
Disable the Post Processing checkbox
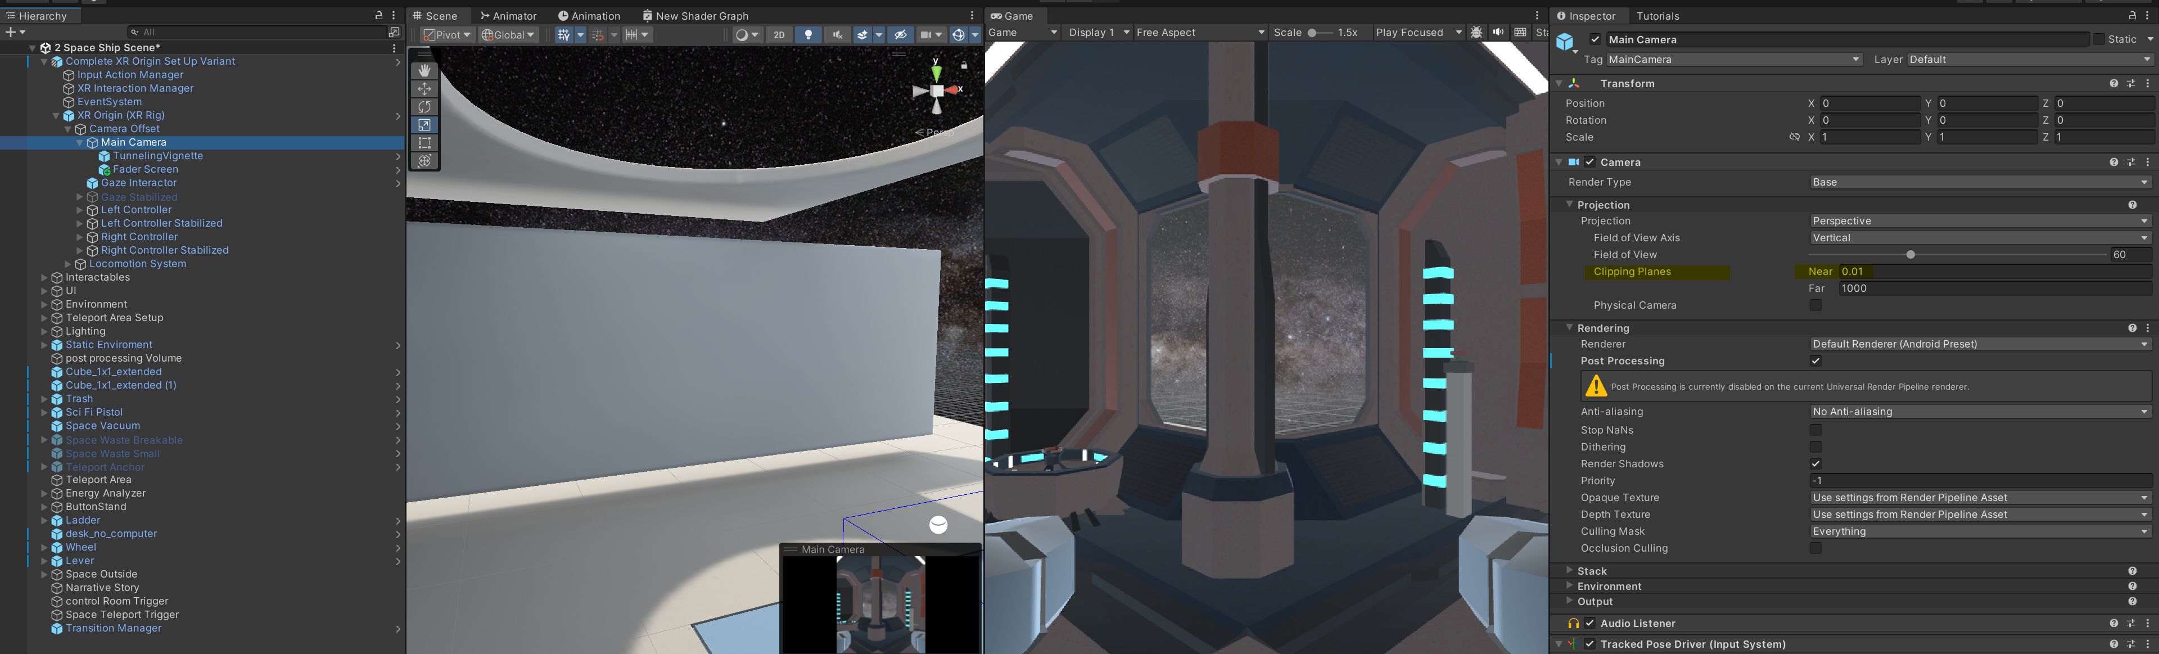point(1815,362)
